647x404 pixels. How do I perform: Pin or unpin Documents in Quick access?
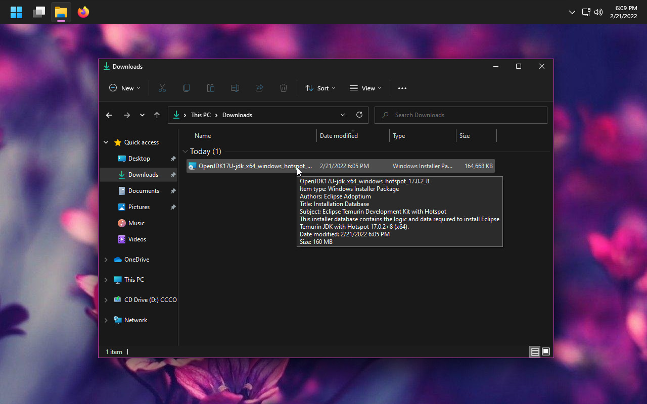pos(173,190)
